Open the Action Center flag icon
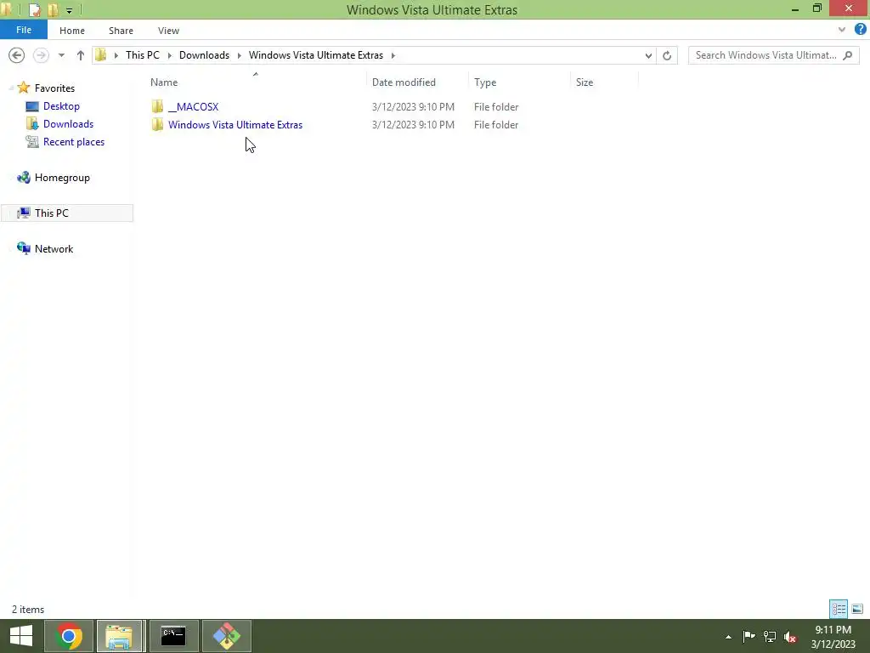Screen dimensions: 870x653 pyautogui.click(x=749, y=636)
